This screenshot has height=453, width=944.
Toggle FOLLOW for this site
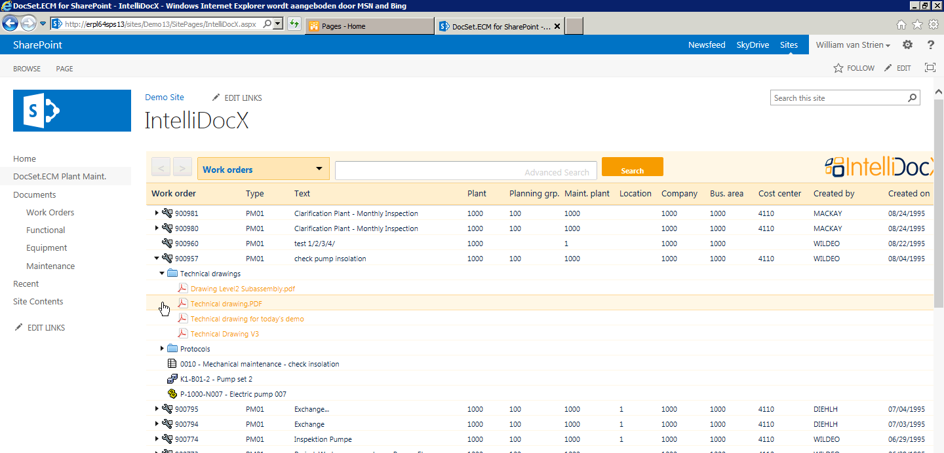click(x=854, y=67)
